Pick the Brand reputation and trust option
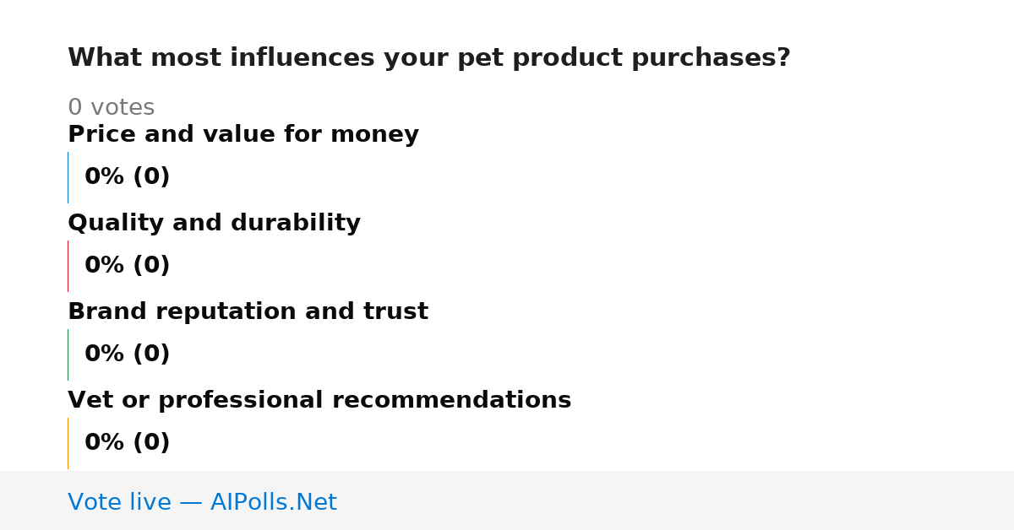The width and height of the screenshot is (1014, 530). coord(248,312)
